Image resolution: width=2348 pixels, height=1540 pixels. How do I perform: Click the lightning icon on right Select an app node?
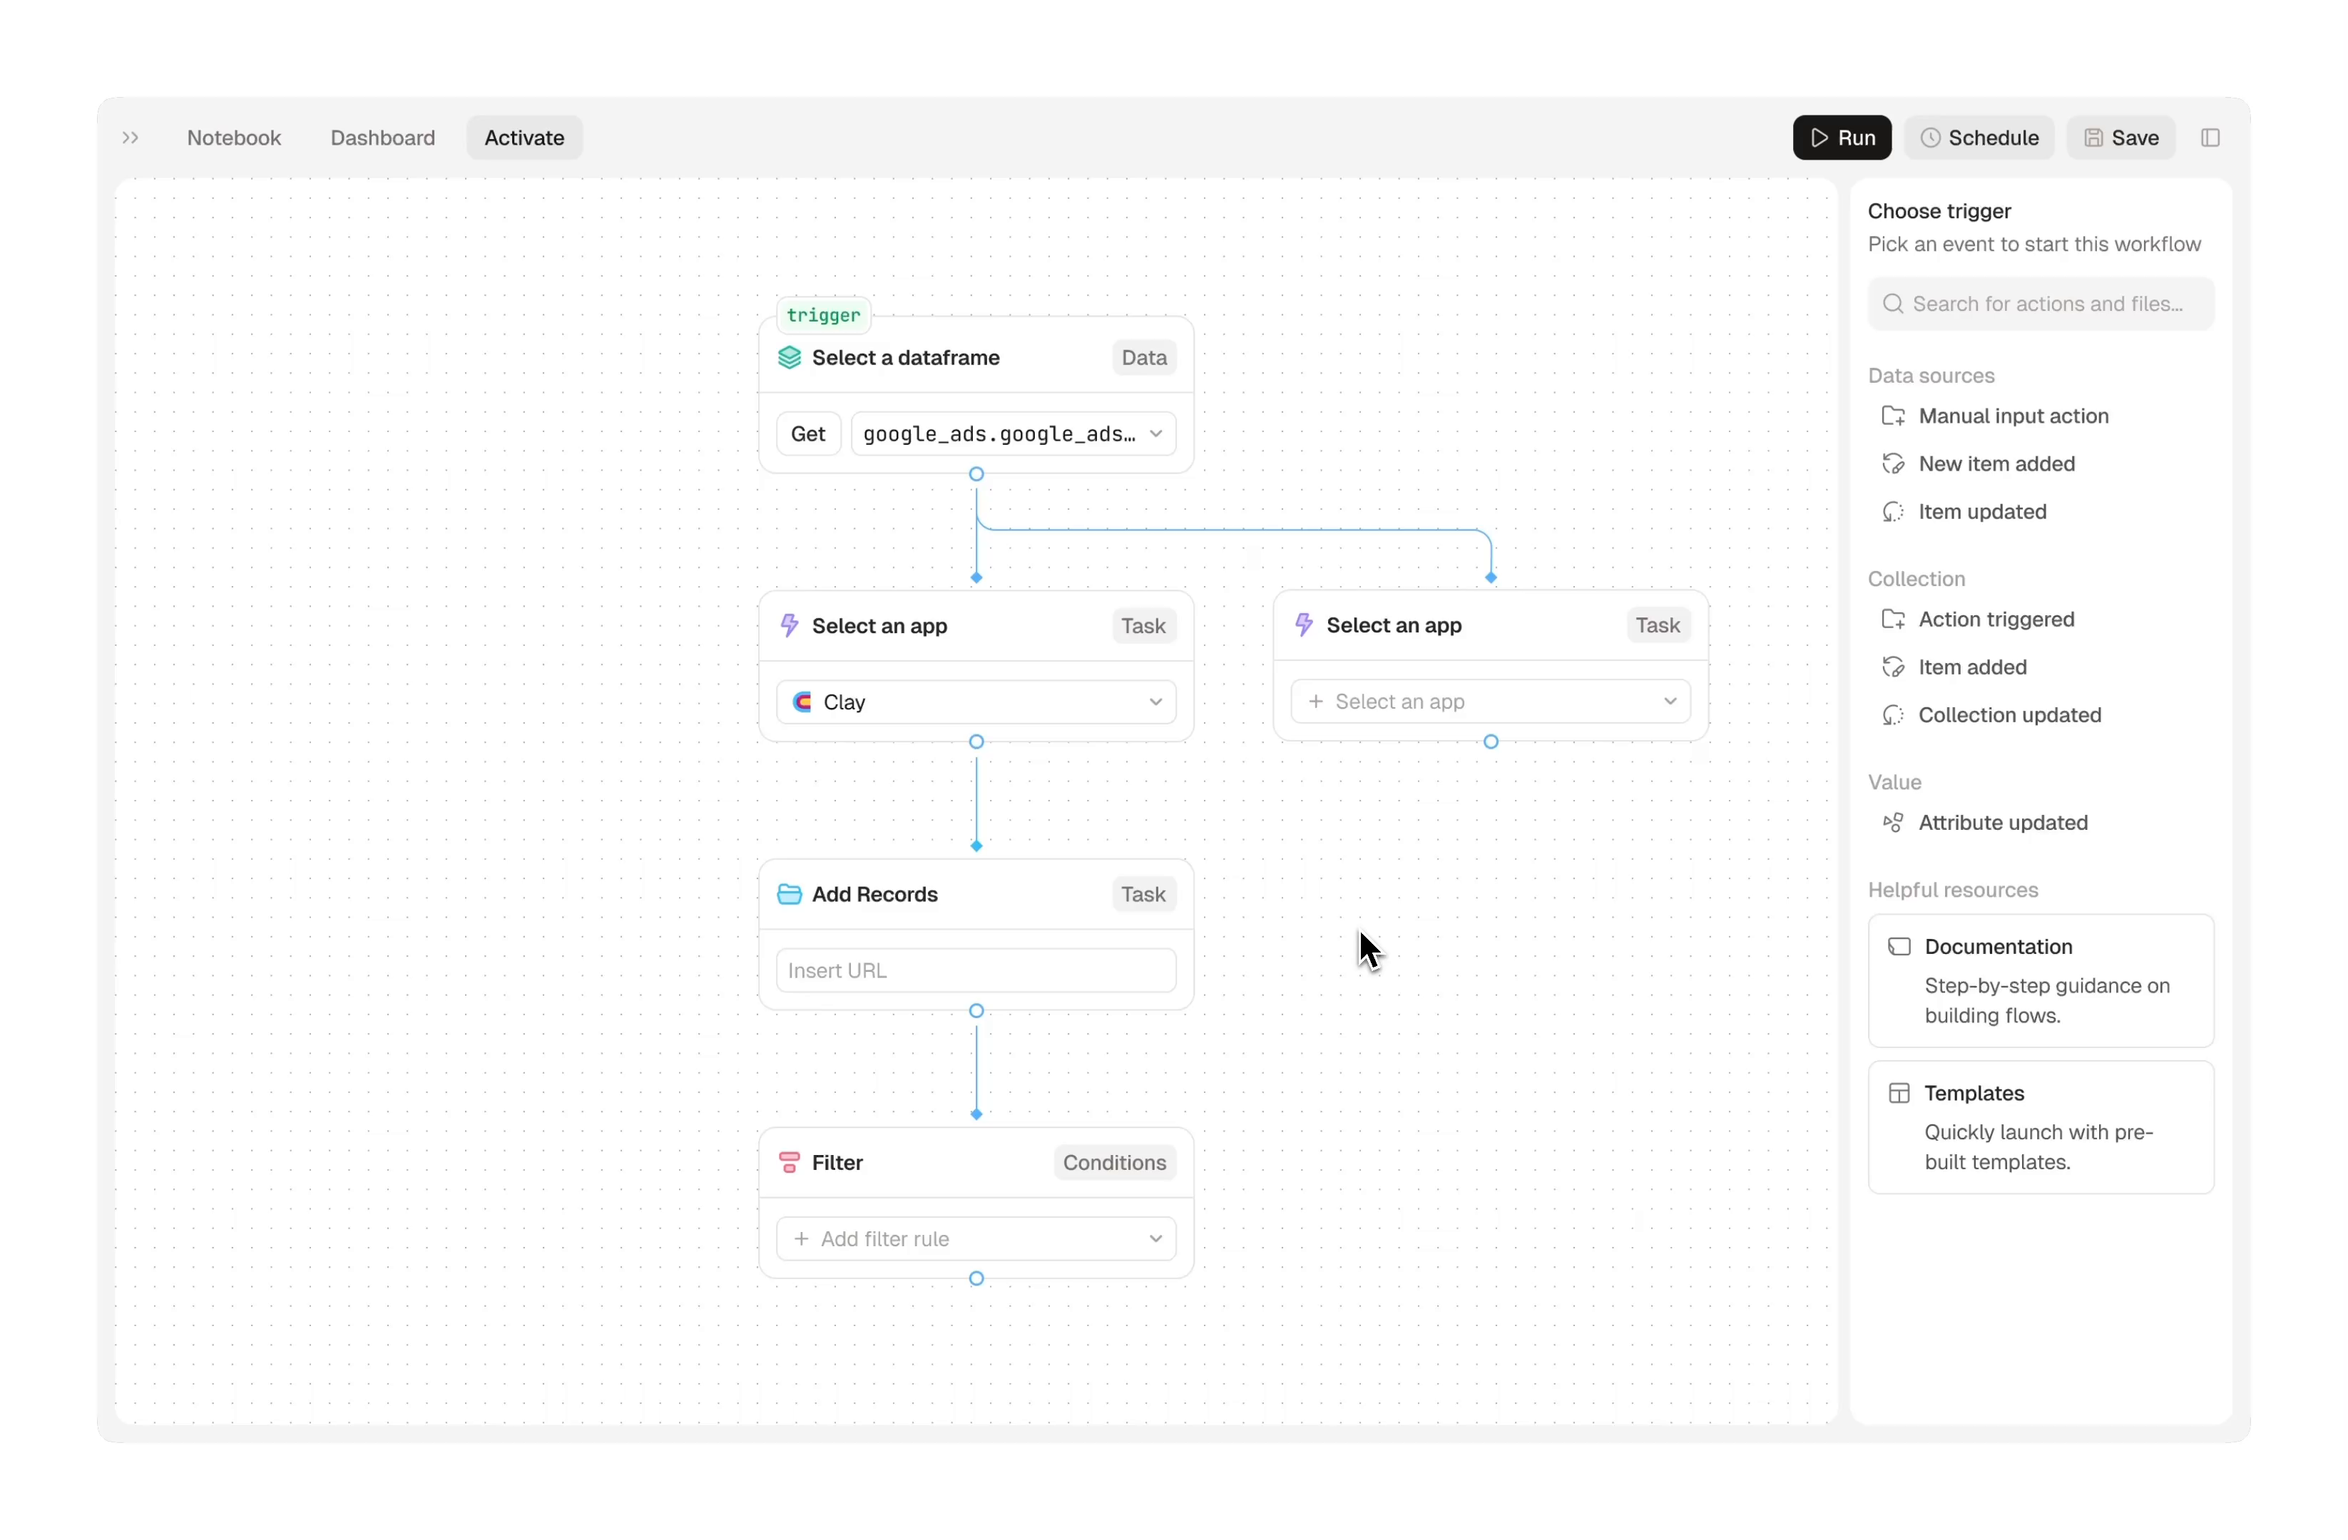click(1305, 625)
